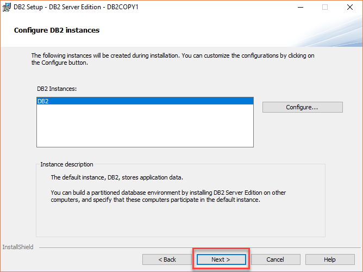Click the DB2 Setup title bar text
The height and width of the screenshot is (272, 363).
(x=76, y=7)
